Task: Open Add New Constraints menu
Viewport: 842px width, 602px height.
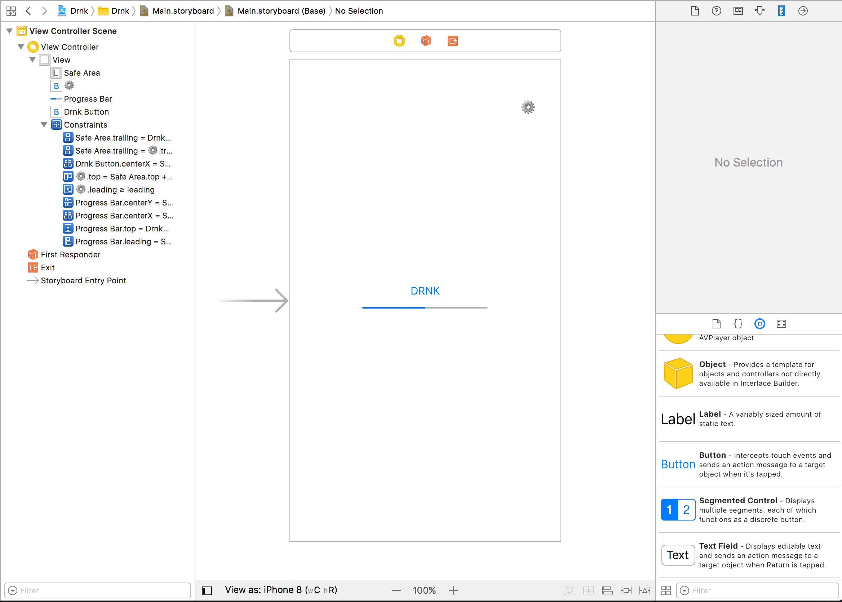Action: tap(626, 590)
